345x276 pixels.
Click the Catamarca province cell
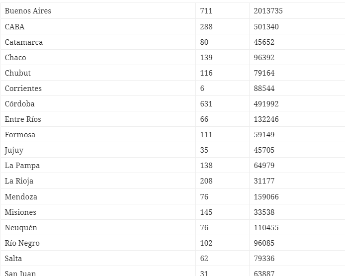[24, 42]
